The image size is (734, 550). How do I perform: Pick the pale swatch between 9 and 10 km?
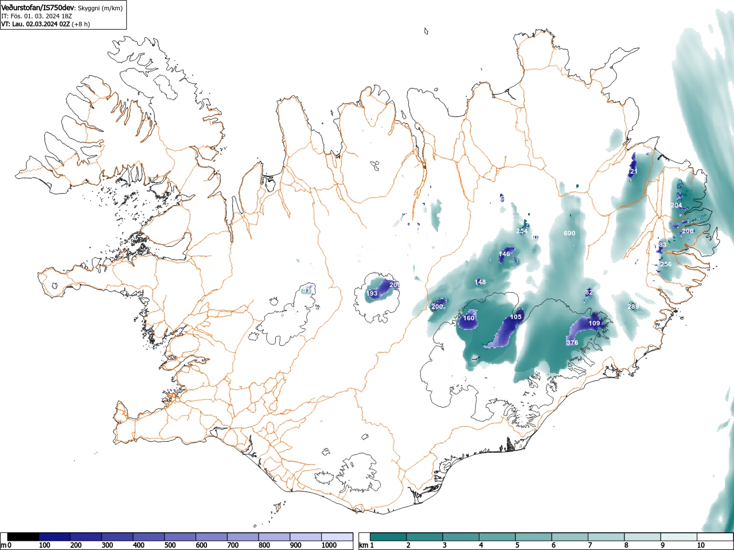[680, 537]
